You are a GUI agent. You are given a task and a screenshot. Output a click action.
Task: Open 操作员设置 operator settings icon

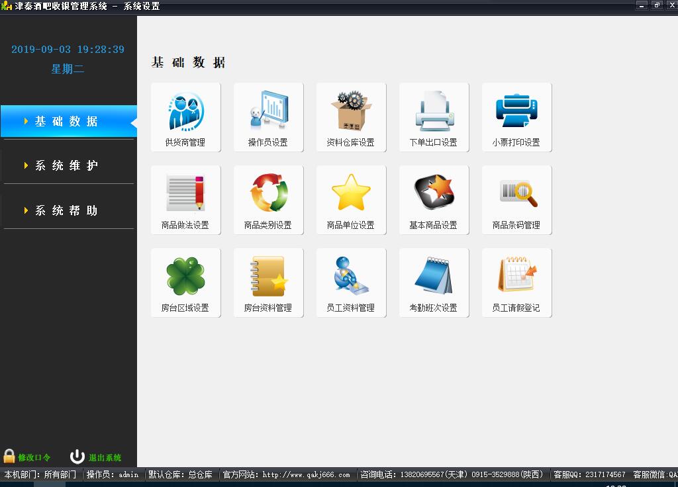point(268,114)
